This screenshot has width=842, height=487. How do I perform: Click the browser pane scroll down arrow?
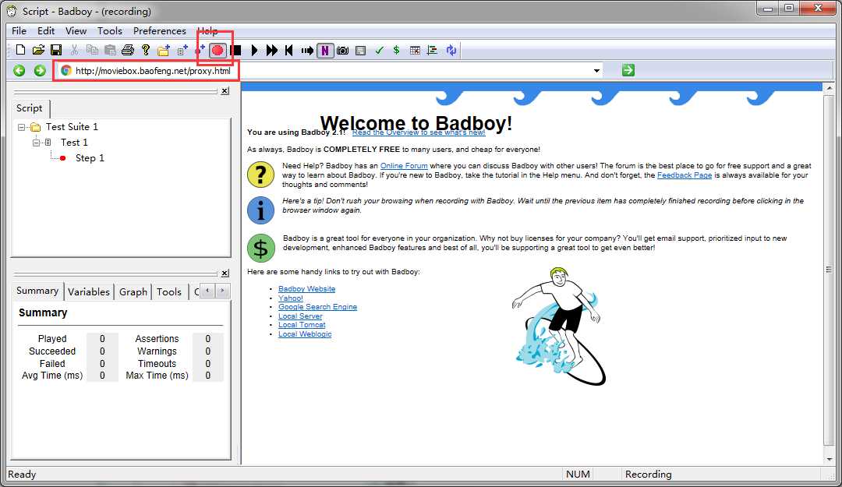[830, 459]
